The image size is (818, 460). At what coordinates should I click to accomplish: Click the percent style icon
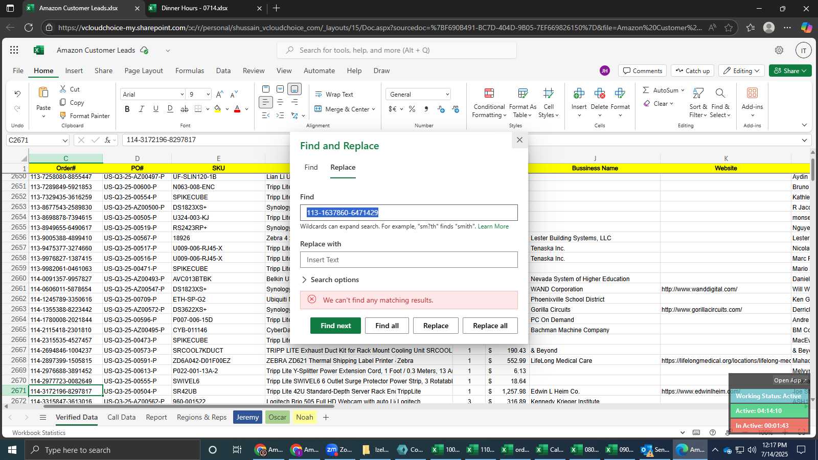pyautogui.click(x=412, y=109)
